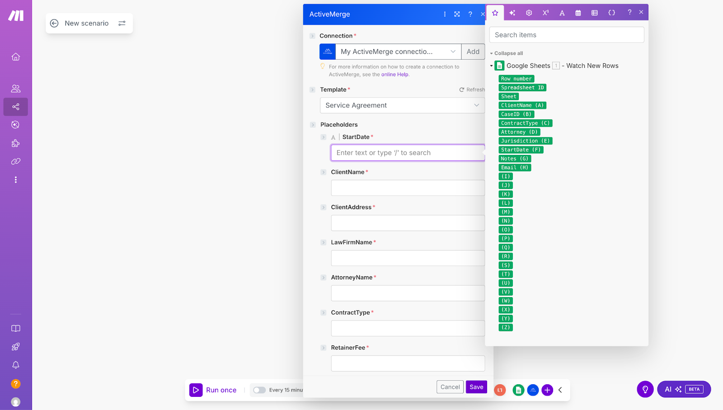Image resolution: width=723 pixels, height=410 pixels.
Task: Open the array functions panel
Action: click(x=594, y=13)
